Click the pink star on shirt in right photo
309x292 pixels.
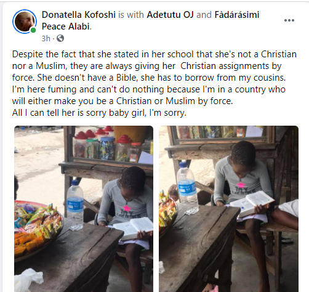pyautogui.click(x=241, y=185)
